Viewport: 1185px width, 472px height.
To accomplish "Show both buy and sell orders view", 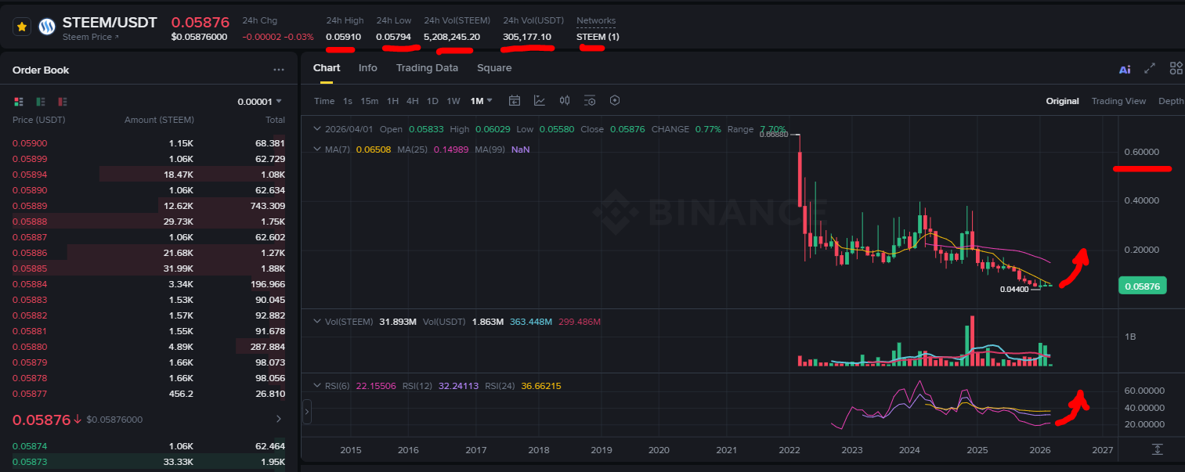I will point(20,101).
